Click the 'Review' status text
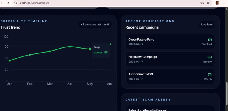The height and width of the screenshot is (111, 228). coord(207,62)
